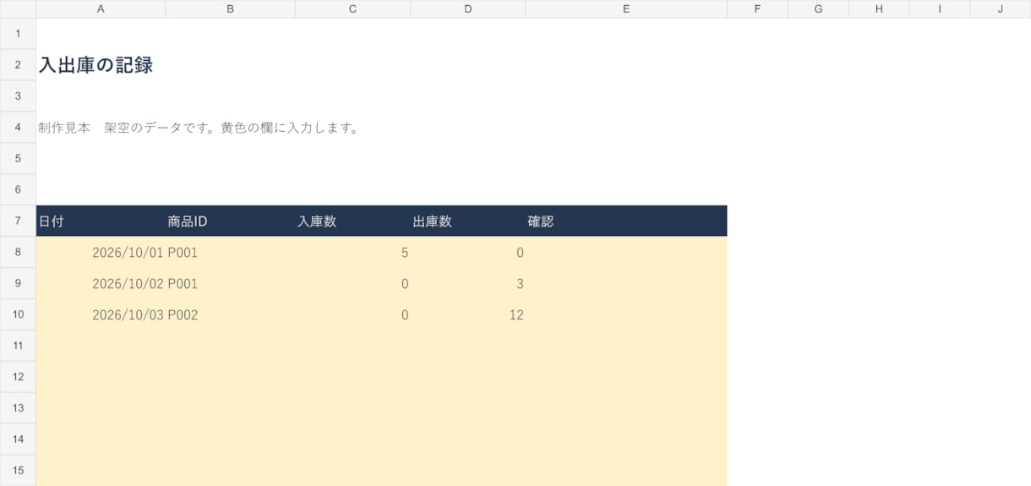Screen dimensions: 1031x486
Task: Click P001 in the 2026/10/01 row
Action: click(x=231, y=253)
